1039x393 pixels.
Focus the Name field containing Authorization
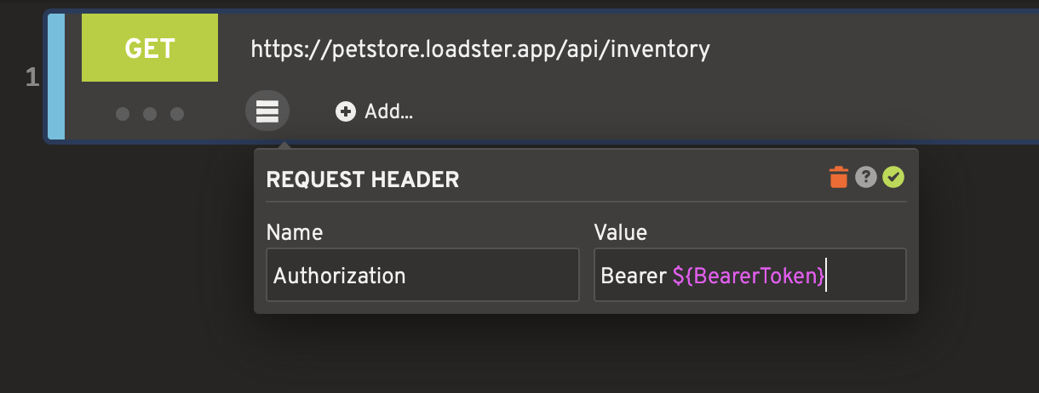click(x=422, y=275)
